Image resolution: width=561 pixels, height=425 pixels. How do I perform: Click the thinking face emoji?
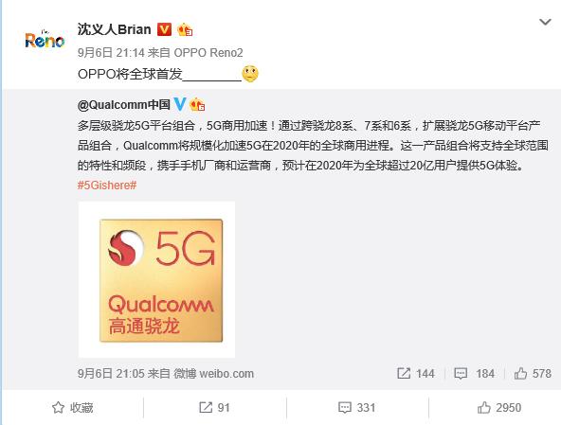(250, 74)
